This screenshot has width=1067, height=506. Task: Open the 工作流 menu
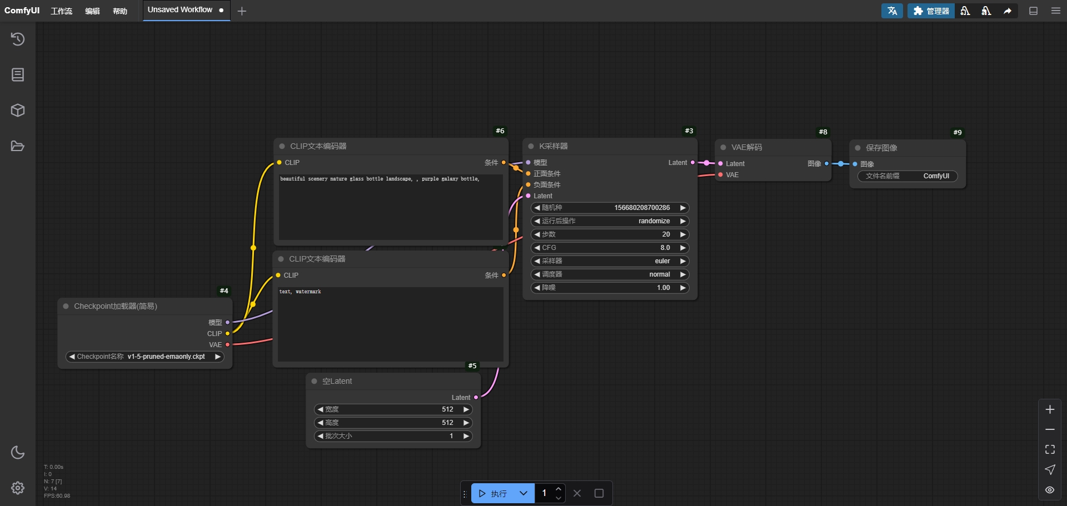pos(62,11)
